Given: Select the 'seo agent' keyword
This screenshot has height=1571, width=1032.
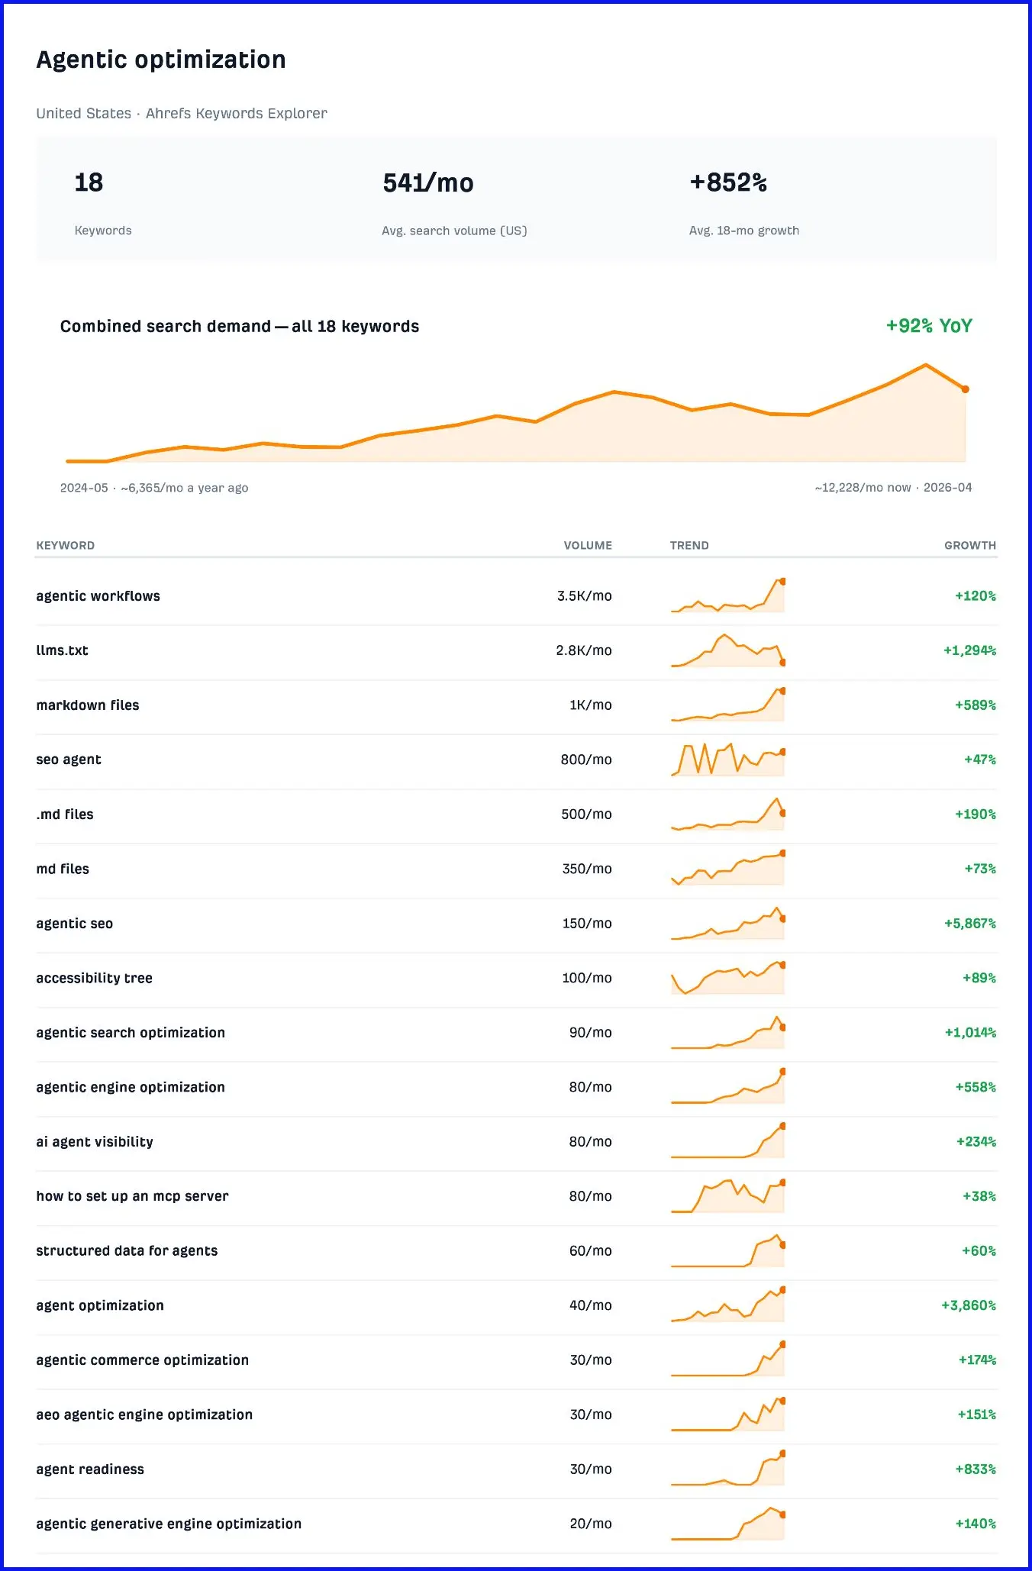Looking at the screenshot, I should [69, 760].
